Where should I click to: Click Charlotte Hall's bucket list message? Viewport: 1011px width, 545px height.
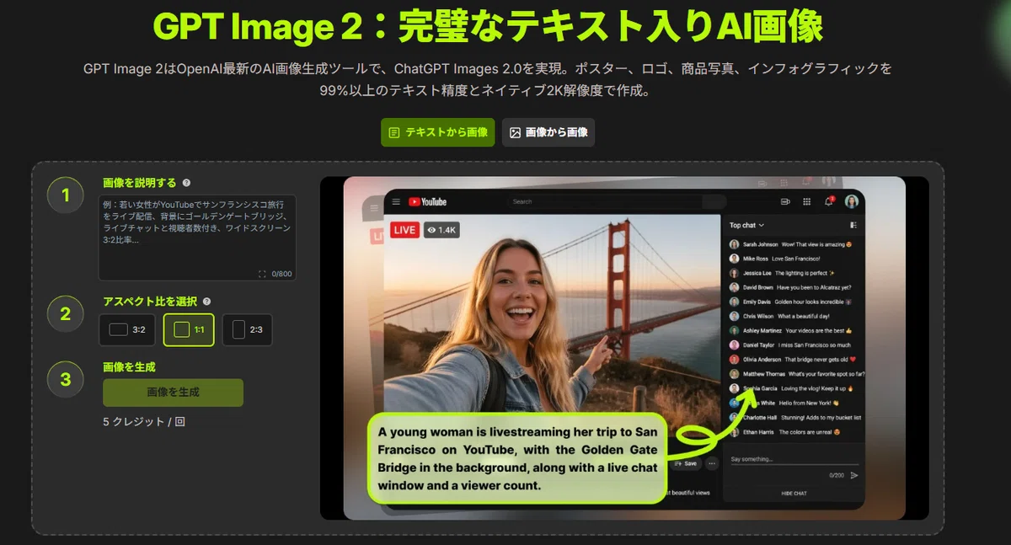(x=794, y=417)
